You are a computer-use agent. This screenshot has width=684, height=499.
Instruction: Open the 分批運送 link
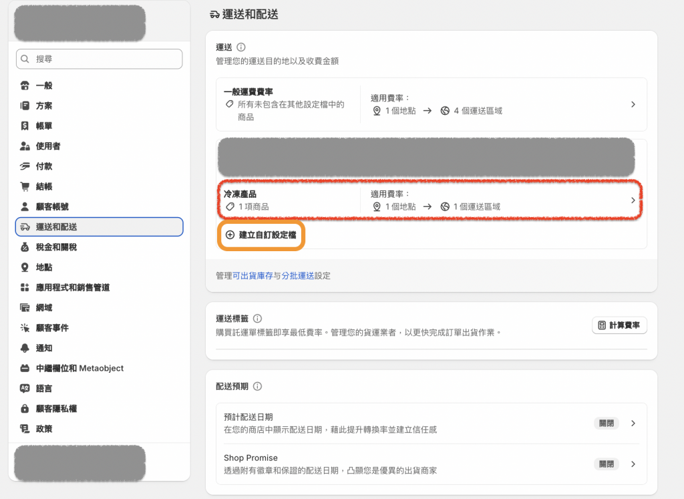click(297, 275)
